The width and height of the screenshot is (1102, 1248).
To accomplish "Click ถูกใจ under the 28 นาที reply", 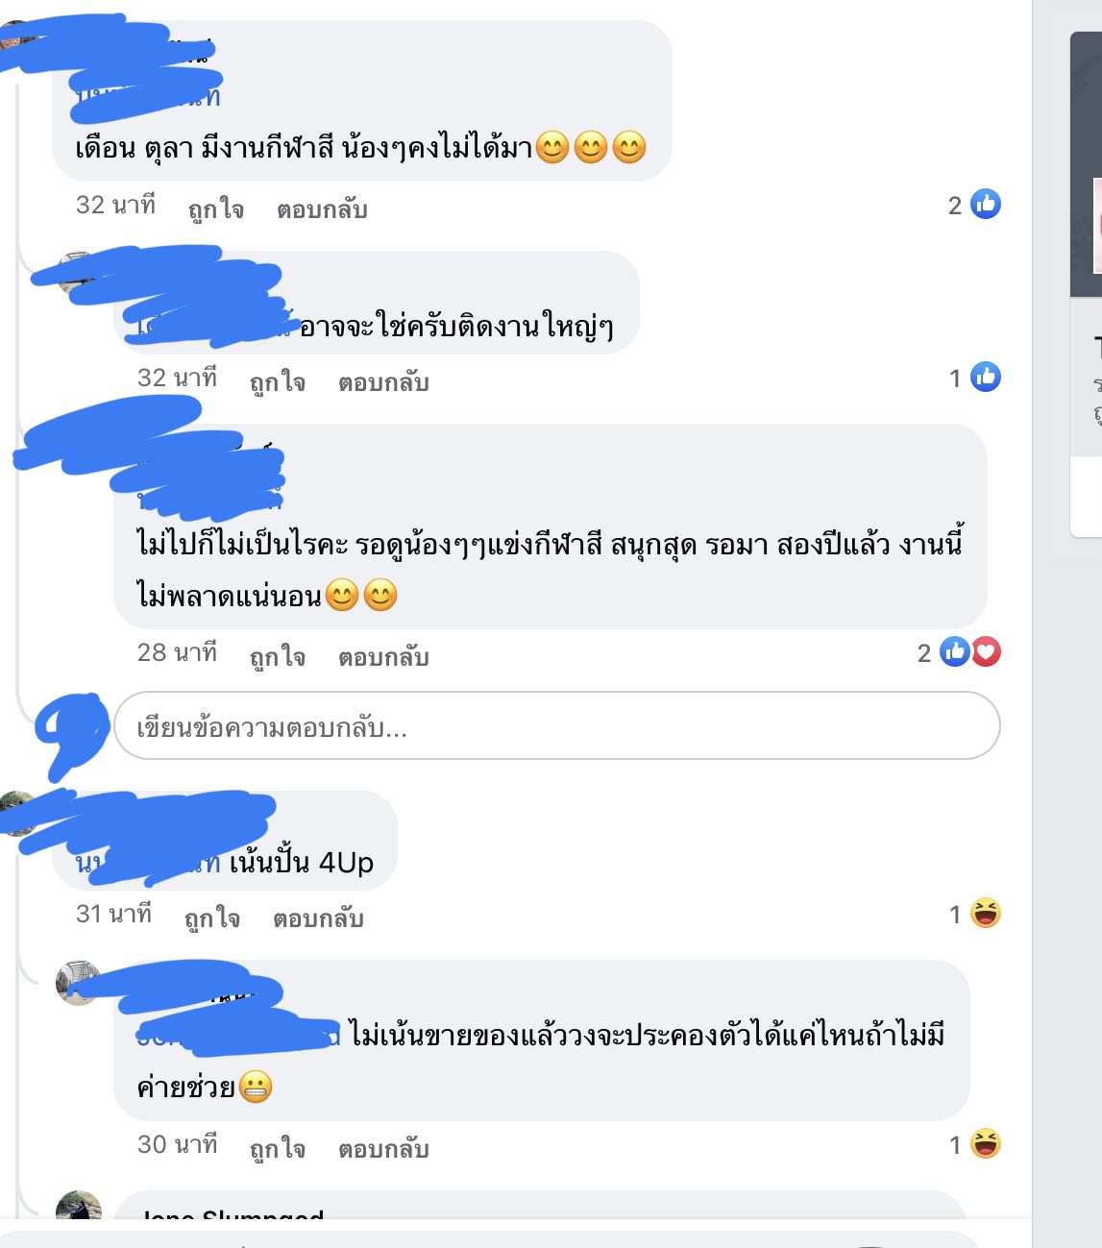I will tap(278, 656).
